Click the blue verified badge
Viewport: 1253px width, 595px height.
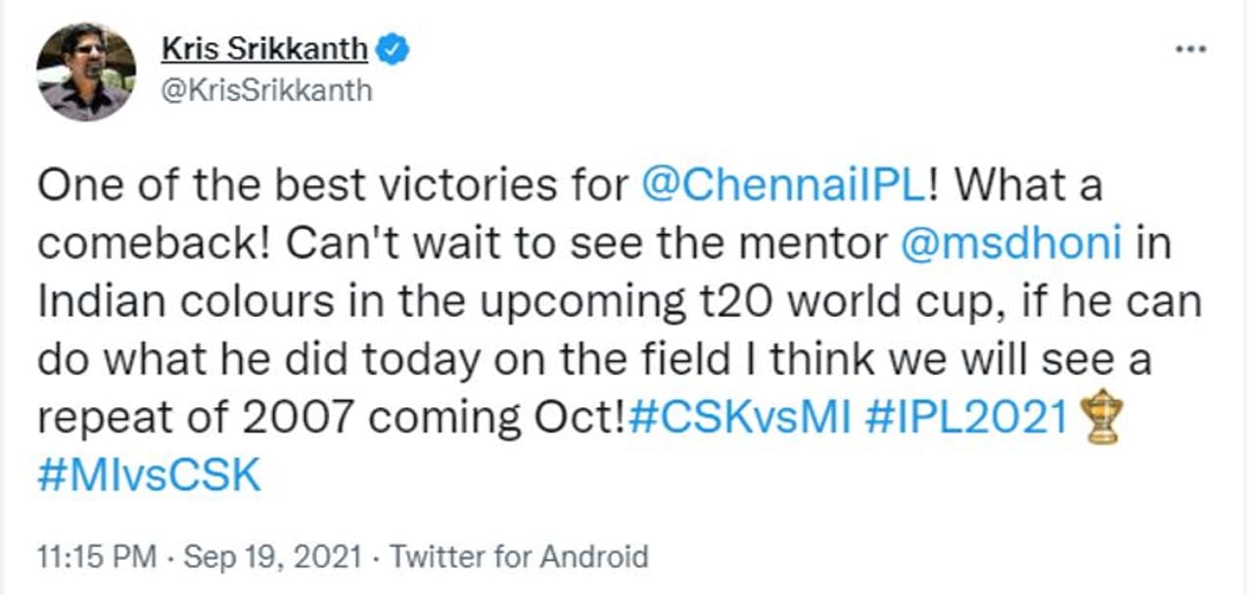394,50
